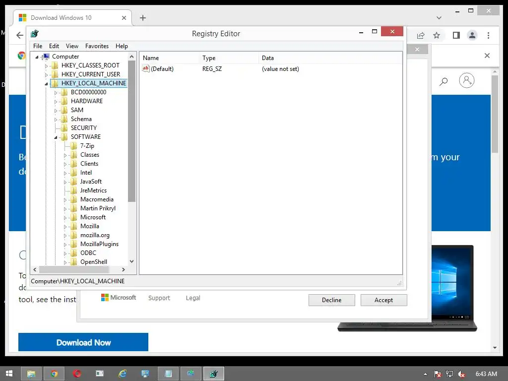The height and width of the screenshot is (381, 508).
Task: Select the BCD00000000 key
Action: (88, 92)
